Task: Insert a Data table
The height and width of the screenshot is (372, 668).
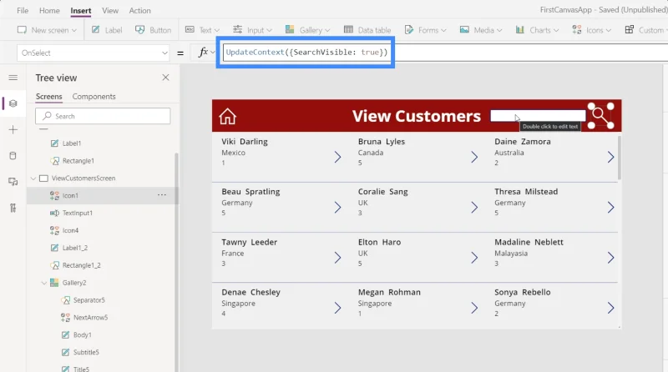Action: (367, 30)
